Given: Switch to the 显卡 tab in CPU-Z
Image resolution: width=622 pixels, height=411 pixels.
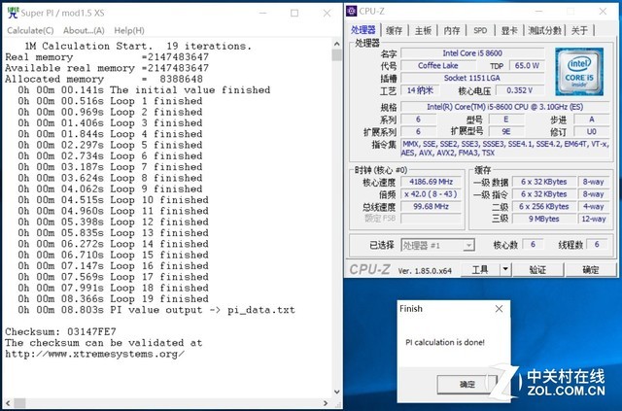Looking at the screenshot, I should 509,30.
